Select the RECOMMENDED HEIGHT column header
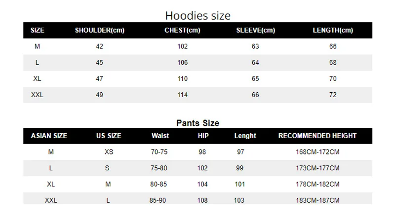 [x=317, y=136]
